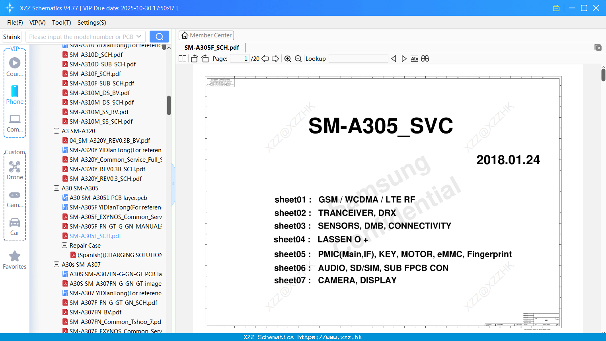Open A30S SM-A307FN-G-GN-GT image file
This screenshot has width=606, height=341.
[115, 283]
